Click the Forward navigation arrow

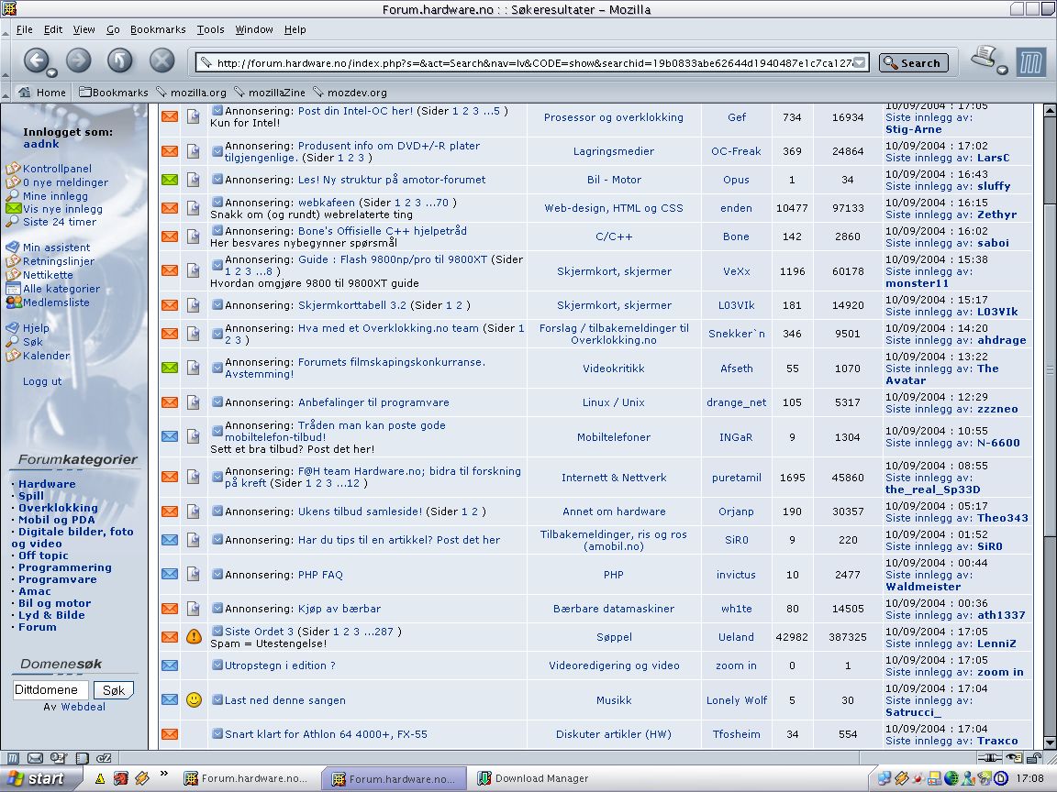pos(78,60)
